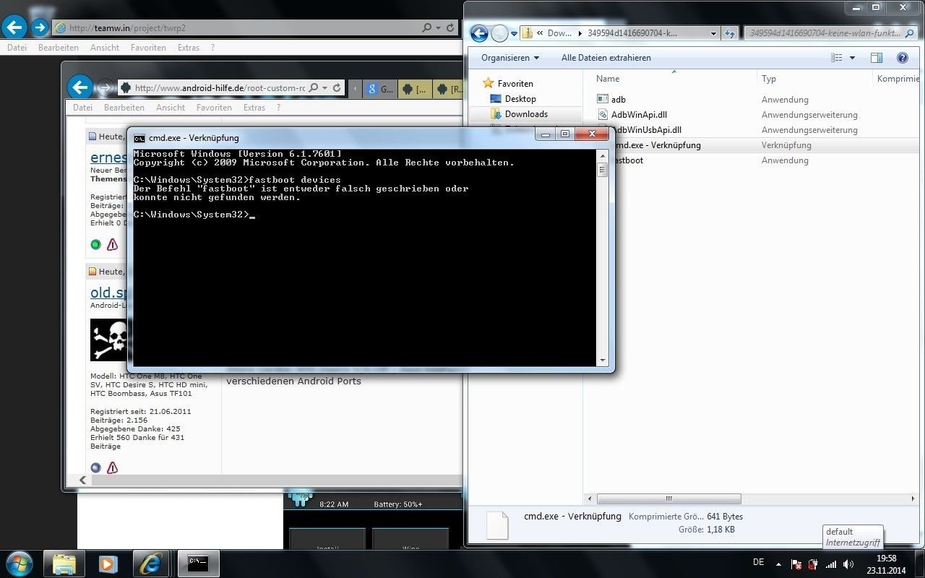The width and height of the screenshot is (925, 578).
Task: Go forward in the teamw.in browser window
Action: pos(39,28)
